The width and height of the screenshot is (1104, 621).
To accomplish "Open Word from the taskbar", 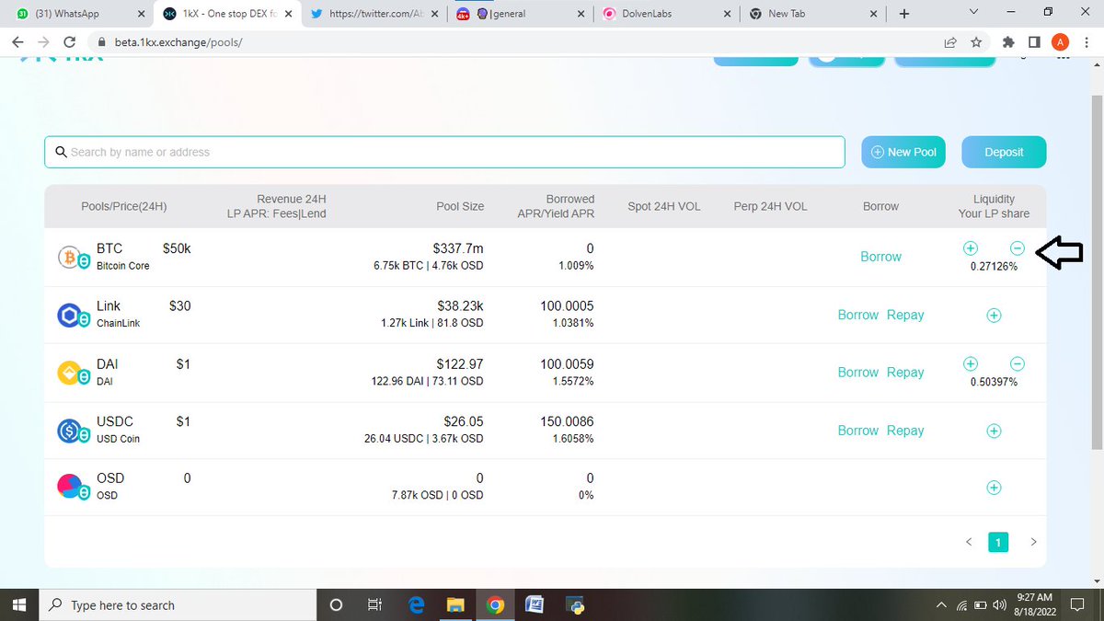I will point(535,604).
